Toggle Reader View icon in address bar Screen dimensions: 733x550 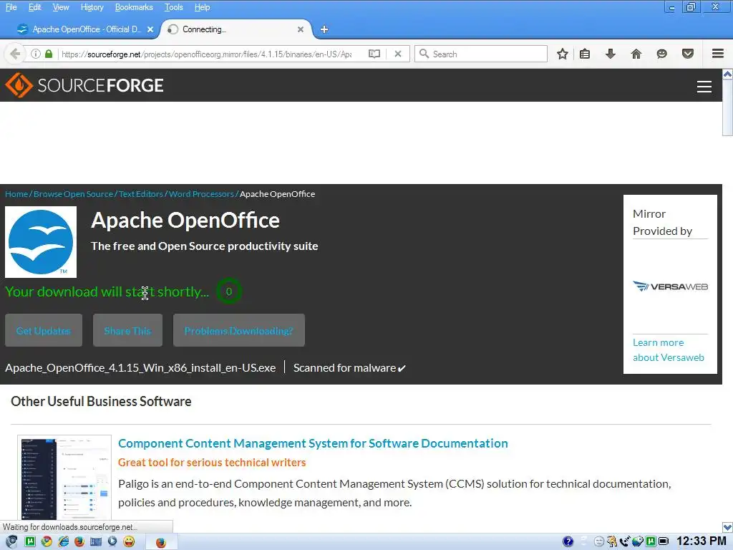374,54
